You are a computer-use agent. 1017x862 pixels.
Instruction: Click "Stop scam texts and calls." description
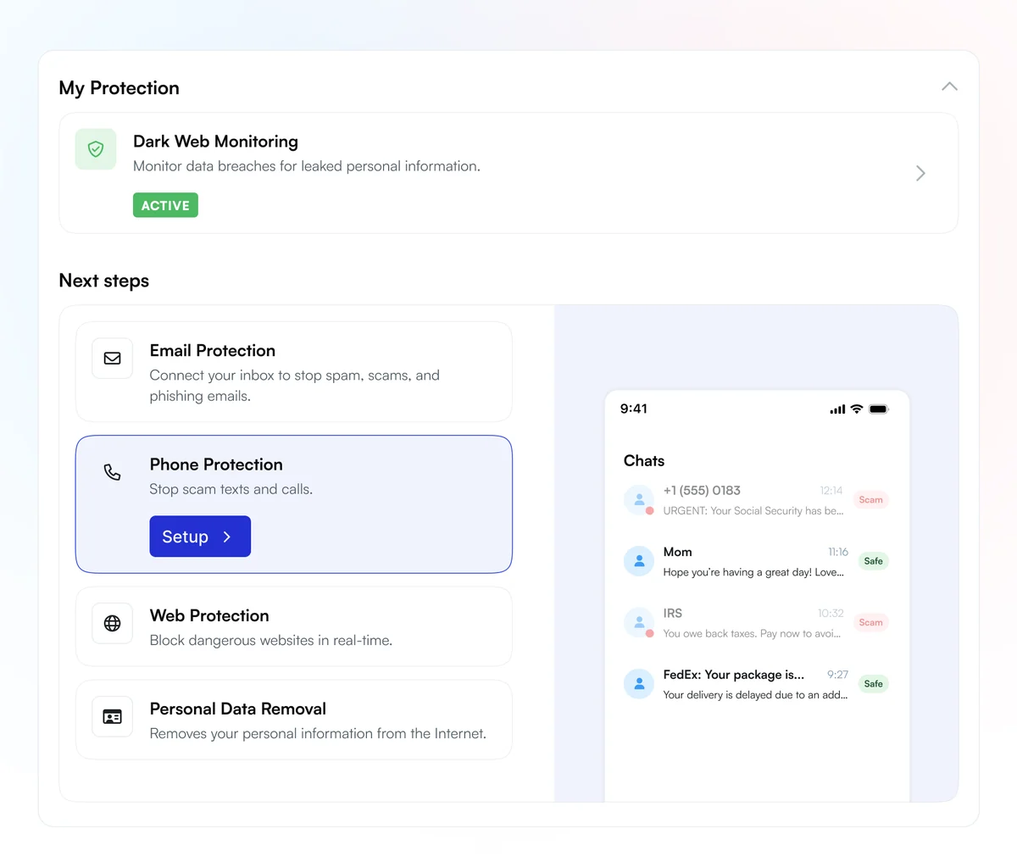point(231,489)
